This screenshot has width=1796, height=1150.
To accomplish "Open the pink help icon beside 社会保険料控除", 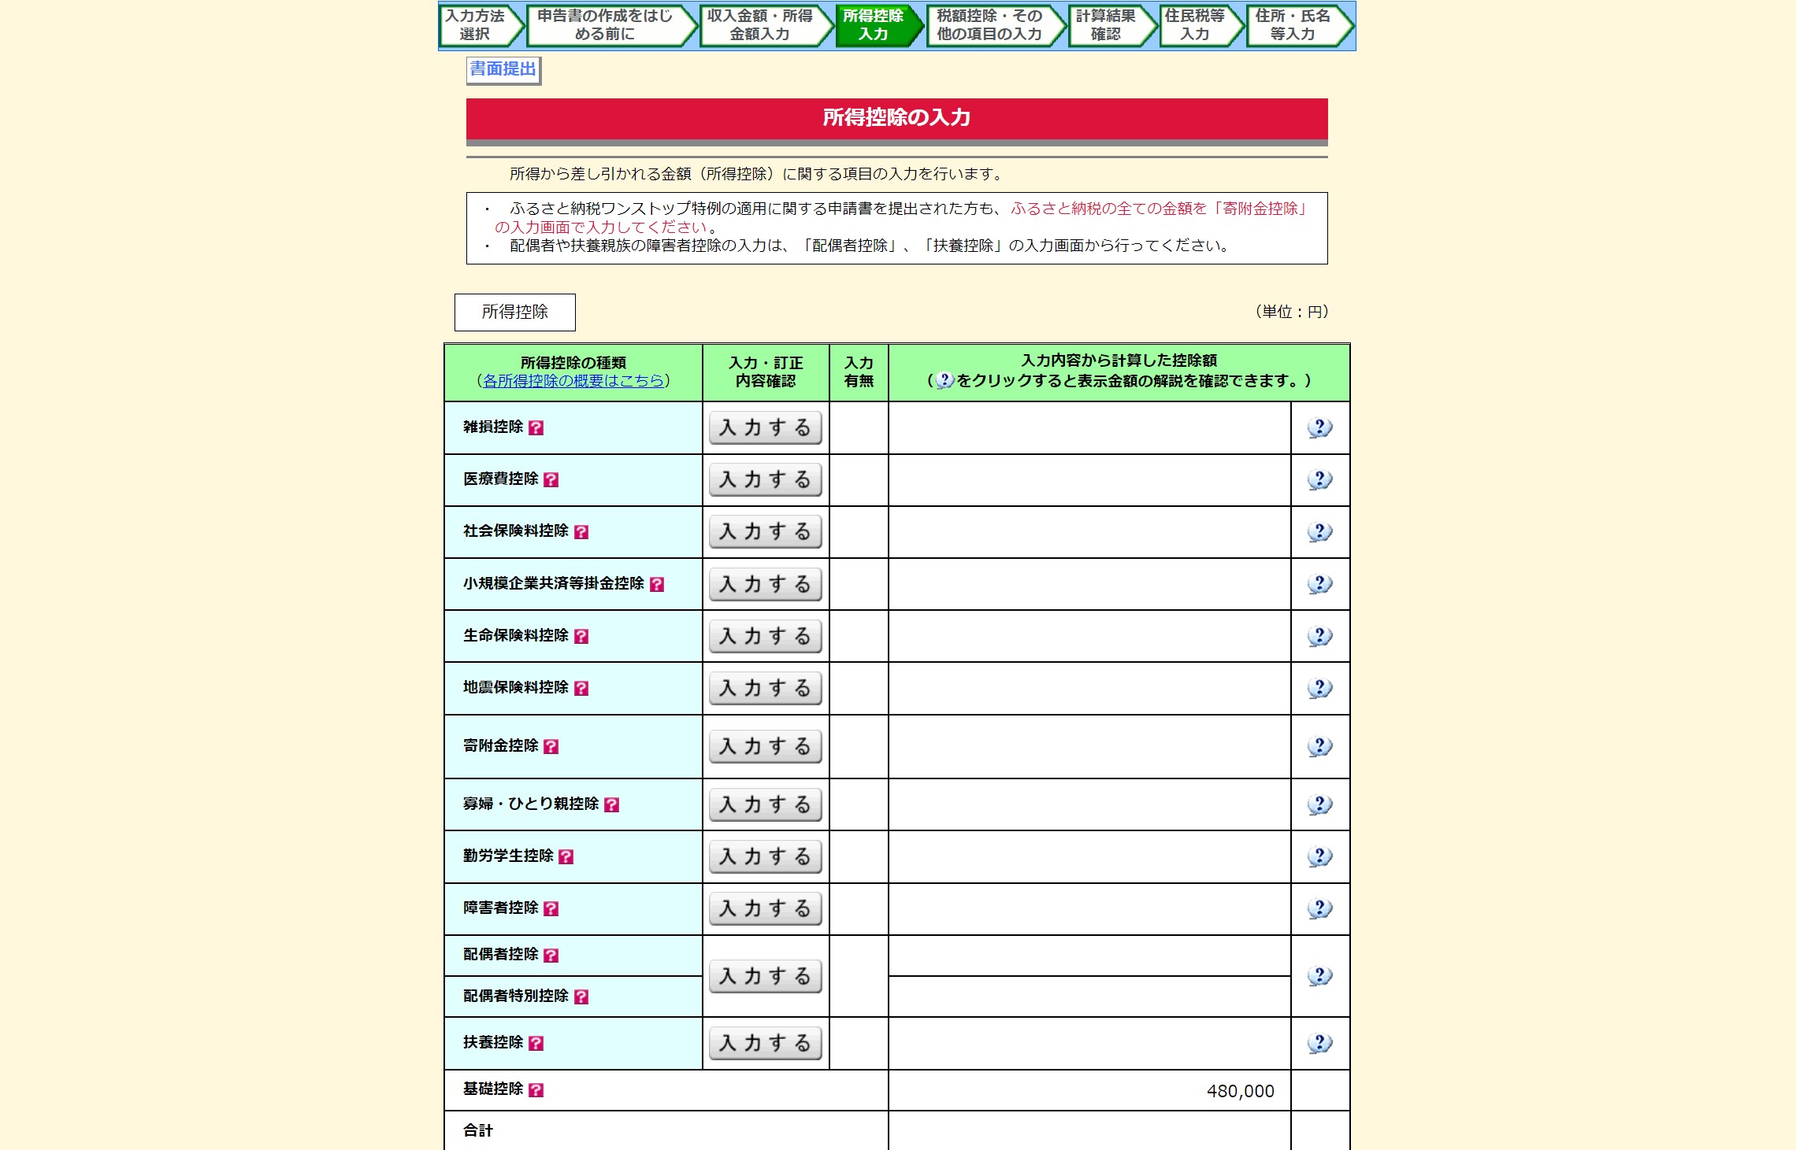I will click(x=581, y=531).
